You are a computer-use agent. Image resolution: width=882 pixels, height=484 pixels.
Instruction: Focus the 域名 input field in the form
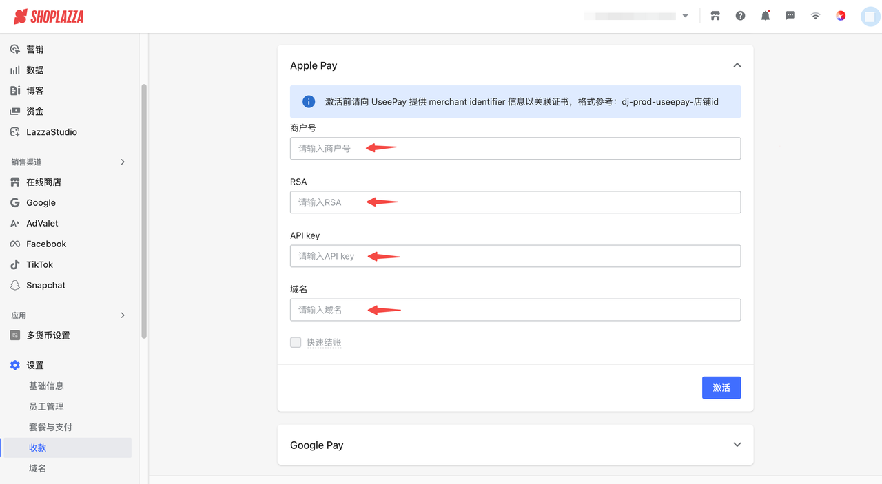(515, 310)
